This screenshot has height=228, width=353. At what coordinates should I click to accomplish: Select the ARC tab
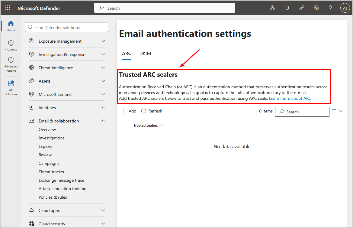tap(127, 54)
